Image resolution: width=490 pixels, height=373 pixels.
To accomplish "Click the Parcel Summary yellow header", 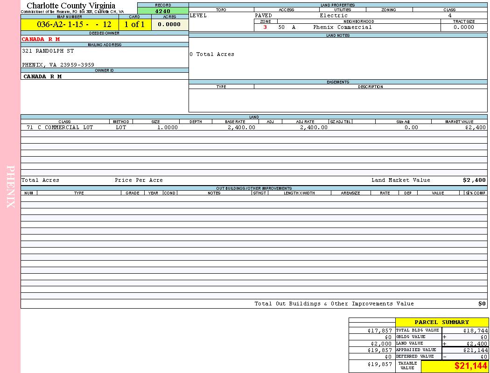I will tap(441, 322).
